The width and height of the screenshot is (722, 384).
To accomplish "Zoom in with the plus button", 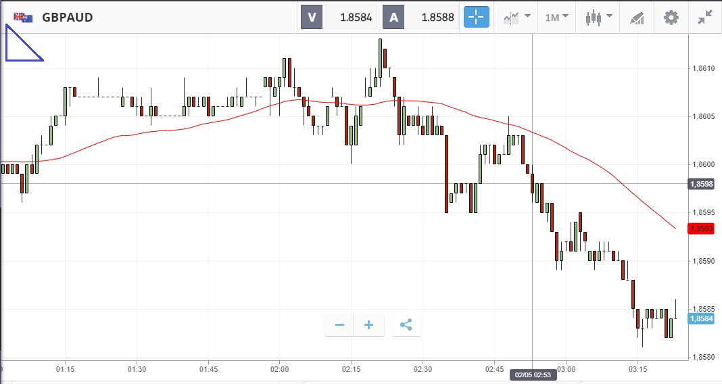I will coord(369,325).
